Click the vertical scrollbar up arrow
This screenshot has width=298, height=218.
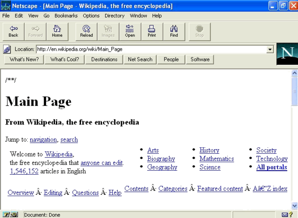(295, 73)
